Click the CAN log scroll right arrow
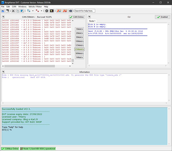Image resolution: width=172 pixels, height=151 pixels. [x=70, y=66]
